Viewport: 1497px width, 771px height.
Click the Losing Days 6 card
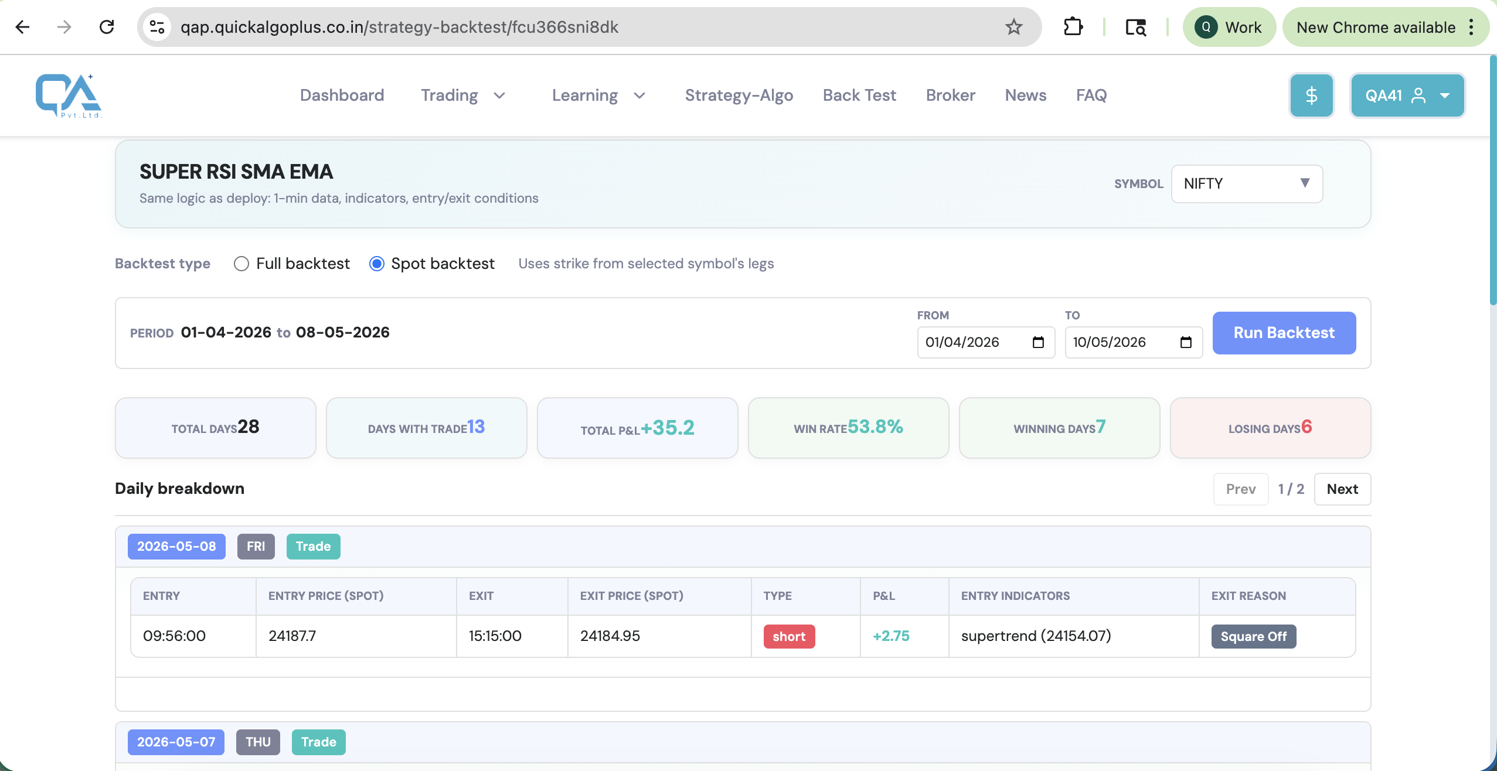click(x=1270, y=428)
